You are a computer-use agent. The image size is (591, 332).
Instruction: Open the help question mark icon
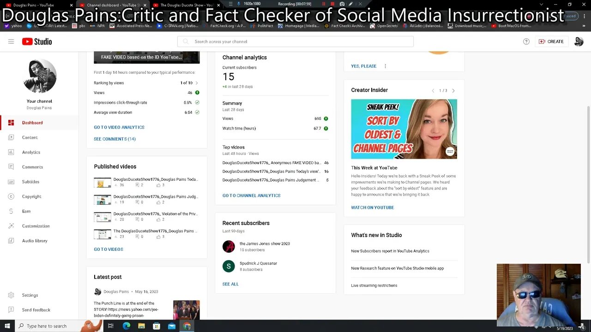point(526,41)
